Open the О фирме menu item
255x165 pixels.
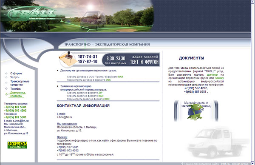click(16, 74)
